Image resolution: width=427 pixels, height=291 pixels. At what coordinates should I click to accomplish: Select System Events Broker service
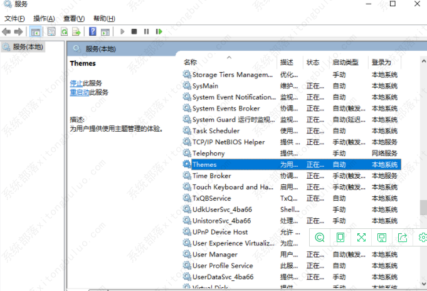pos(226,108)
